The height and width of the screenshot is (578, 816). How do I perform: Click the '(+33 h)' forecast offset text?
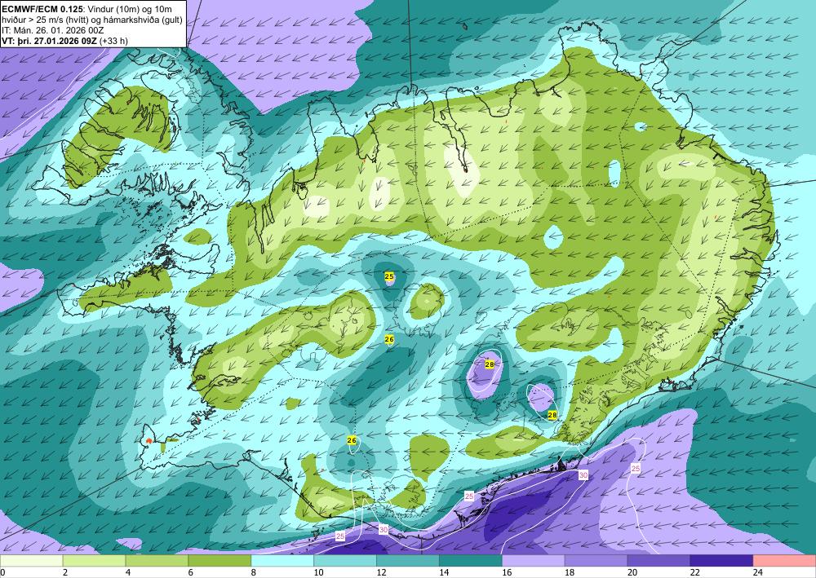point(113,41)
